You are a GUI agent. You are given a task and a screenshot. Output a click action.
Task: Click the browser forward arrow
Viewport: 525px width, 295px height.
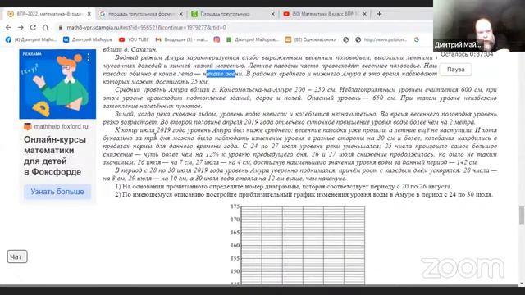point(21,27)
